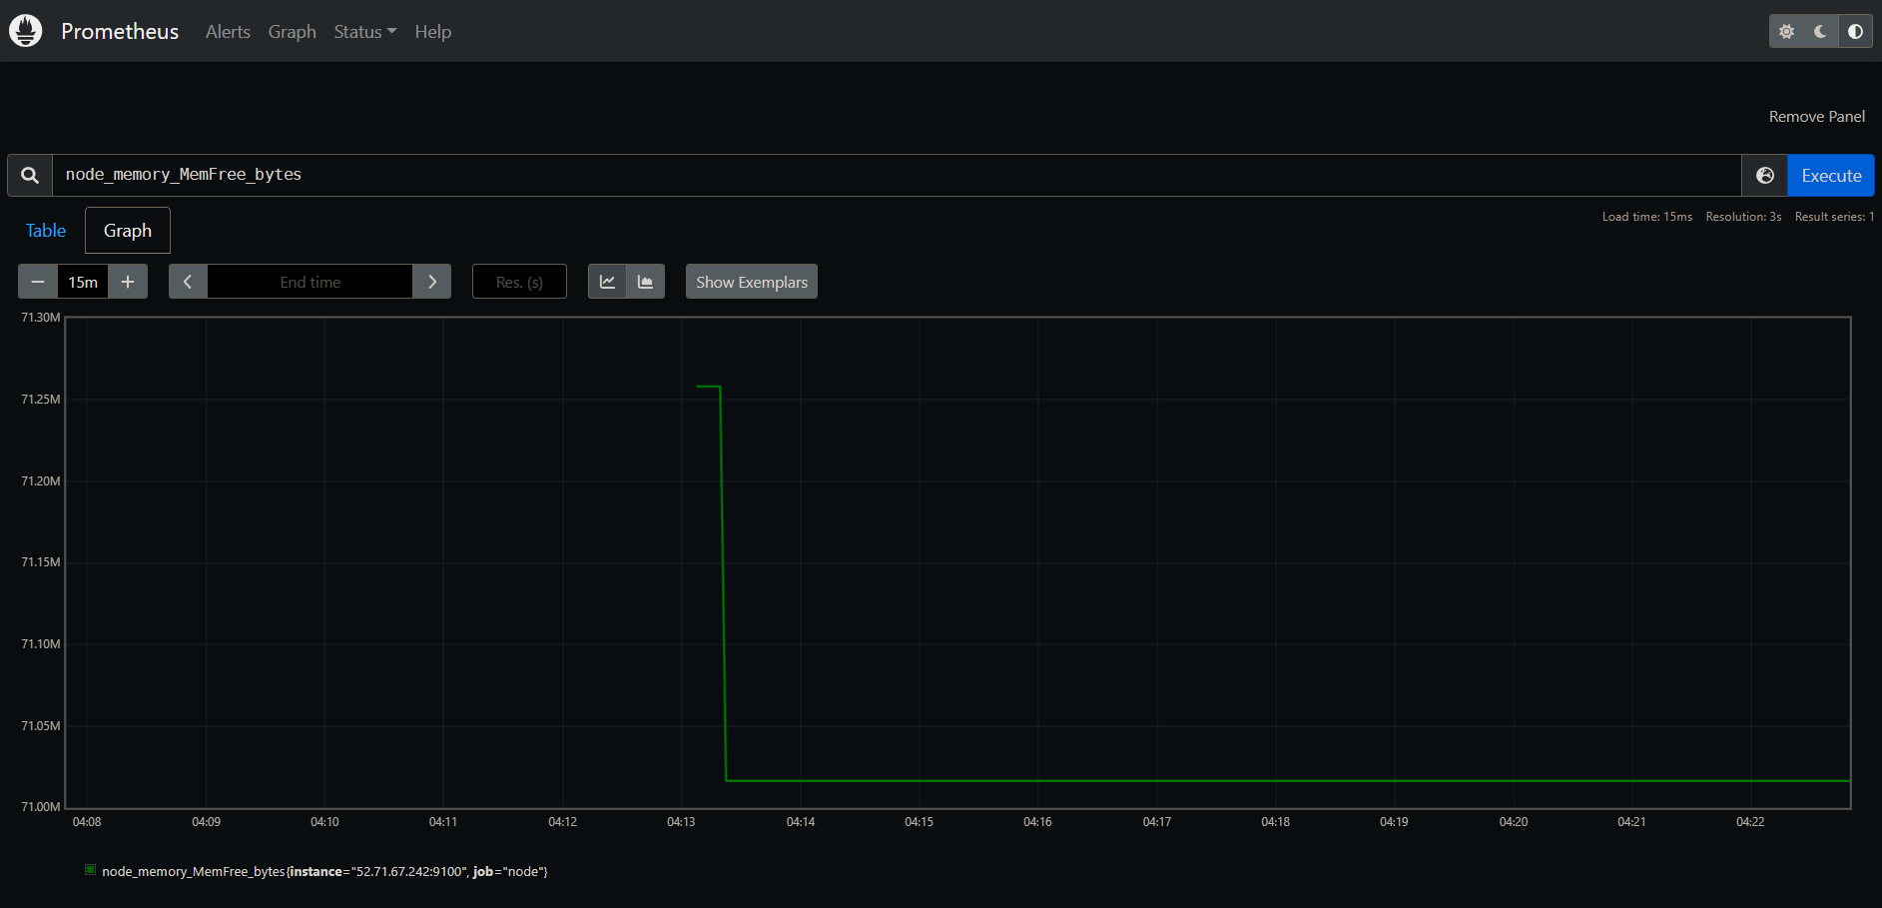This screenshot has width=1882, height=908.
Task: Open the Graph nav link
Action: 293,32
